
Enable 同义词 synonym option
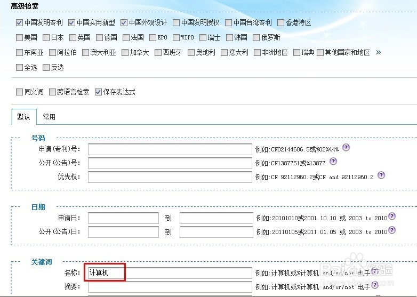(19, 92)
